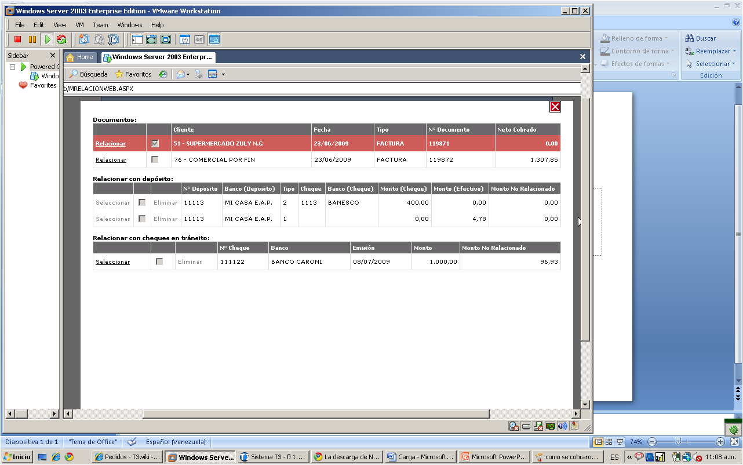Viewport: 743px width, 465px height.
Task: Click Relacionar link for SUPERMERCADO ZULY
Action: [111, 143]
